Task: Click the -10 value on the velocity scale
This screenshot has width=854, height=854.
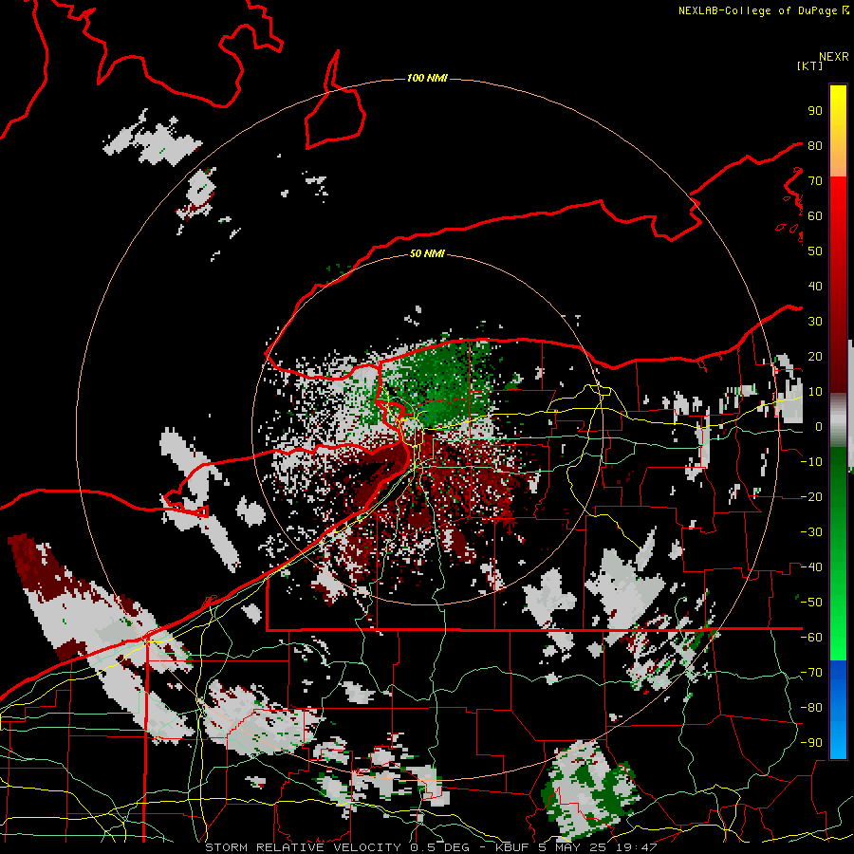Action: click(x=811, y=462)
